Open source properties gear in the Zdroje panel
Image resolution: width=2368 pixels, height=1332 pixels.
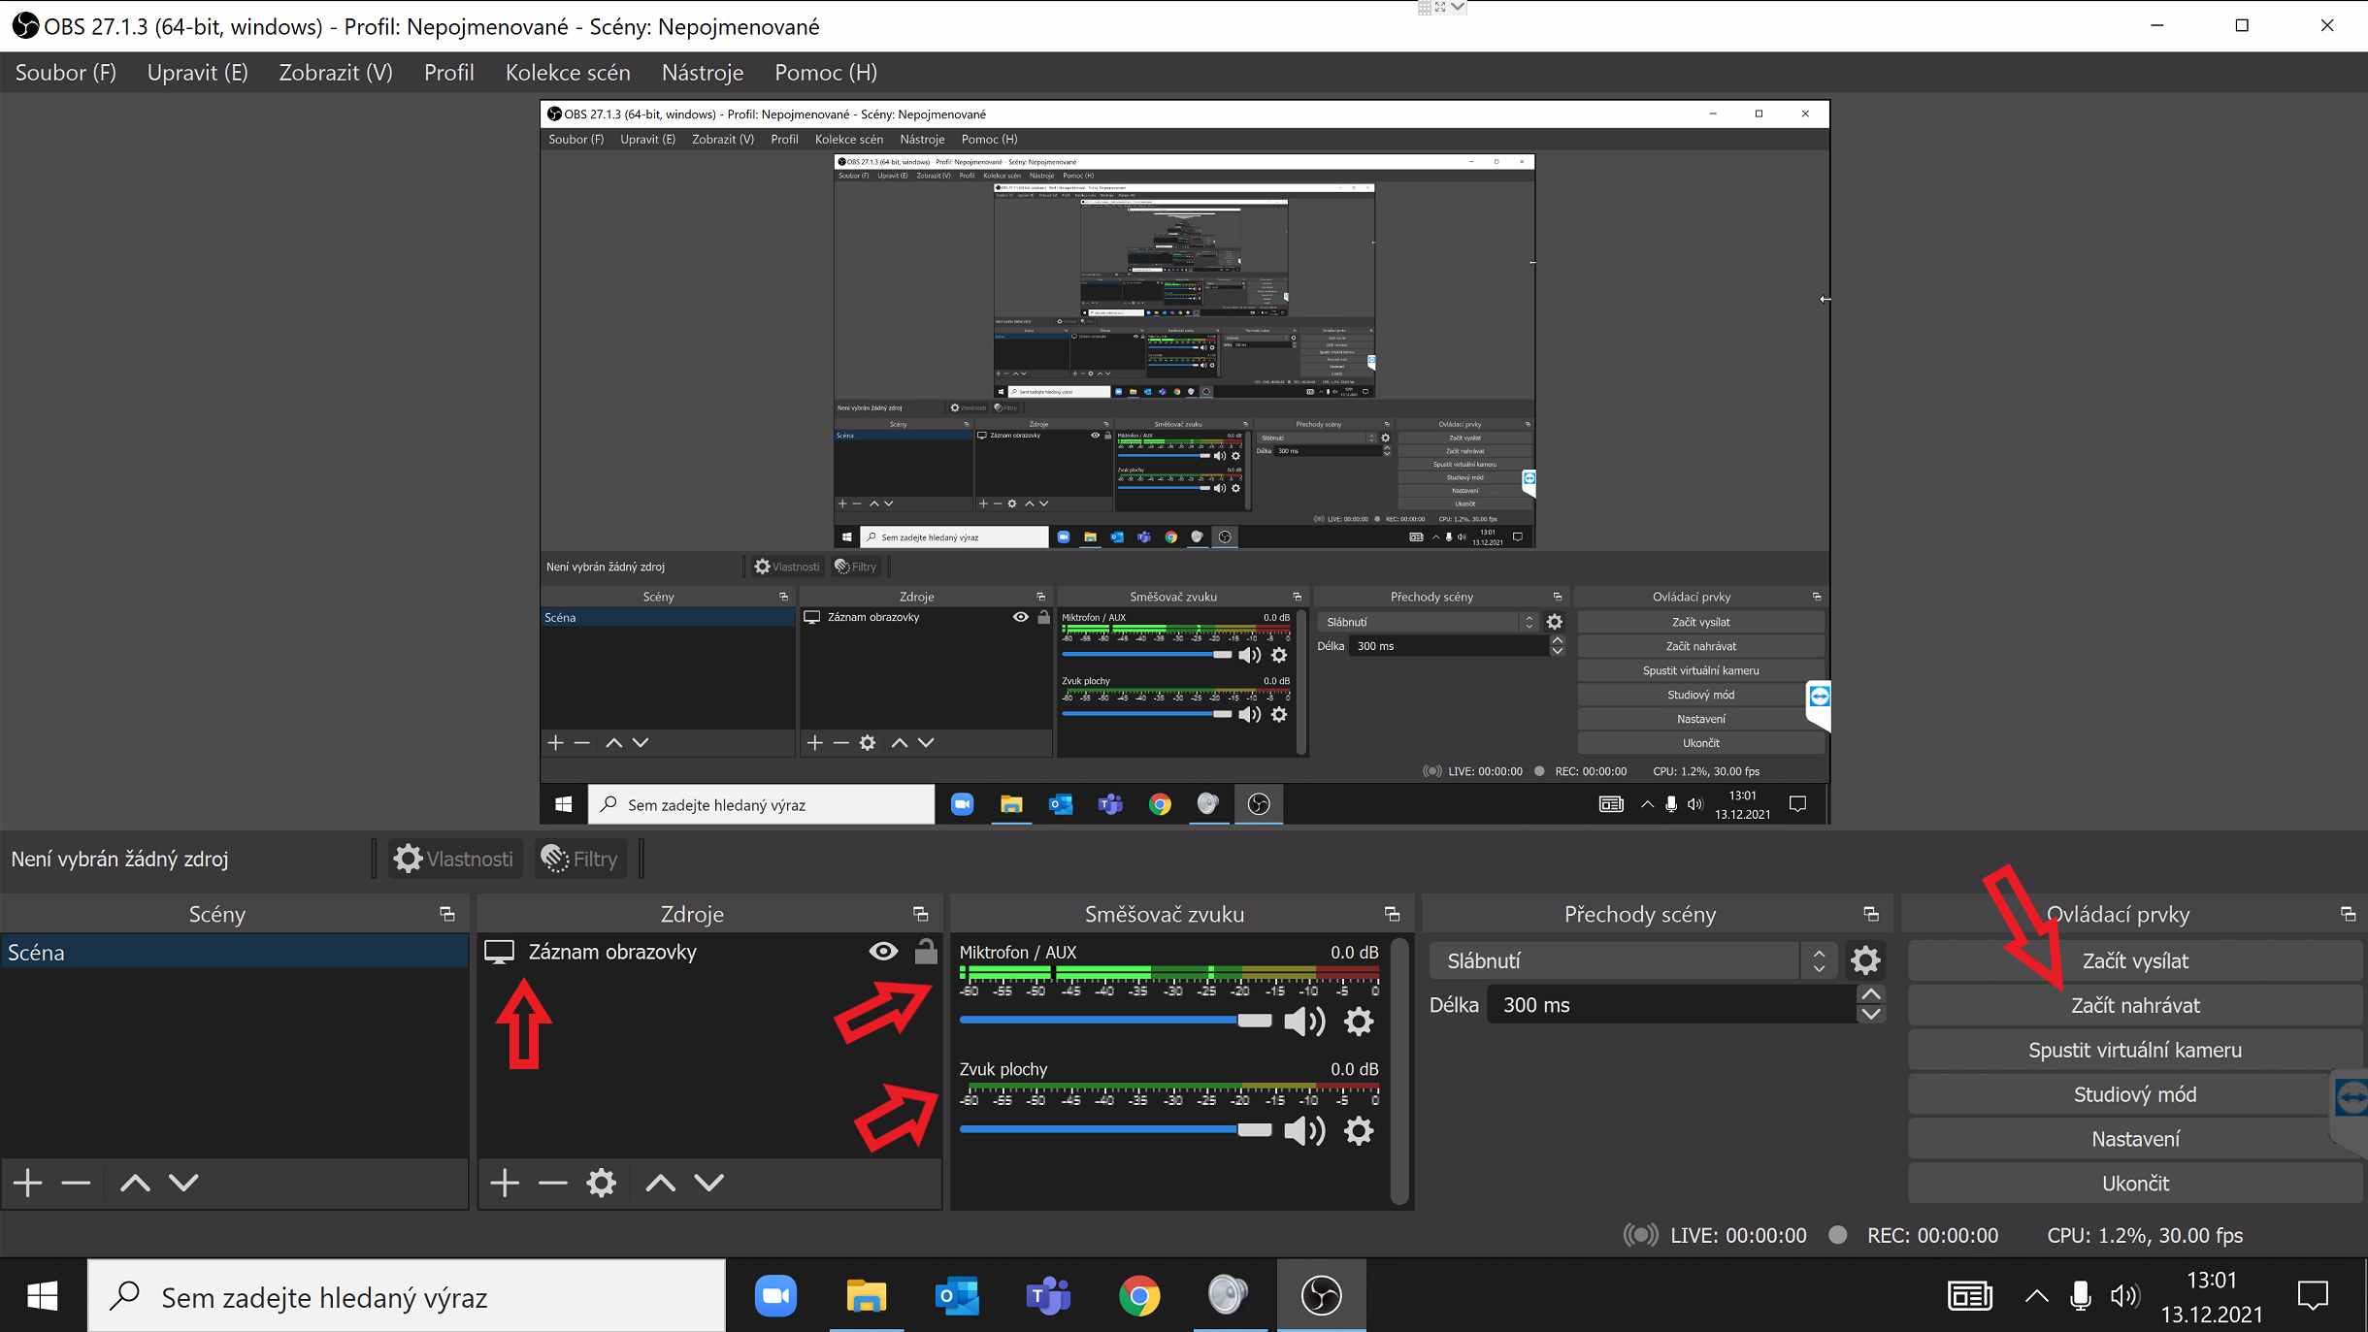602,1183
